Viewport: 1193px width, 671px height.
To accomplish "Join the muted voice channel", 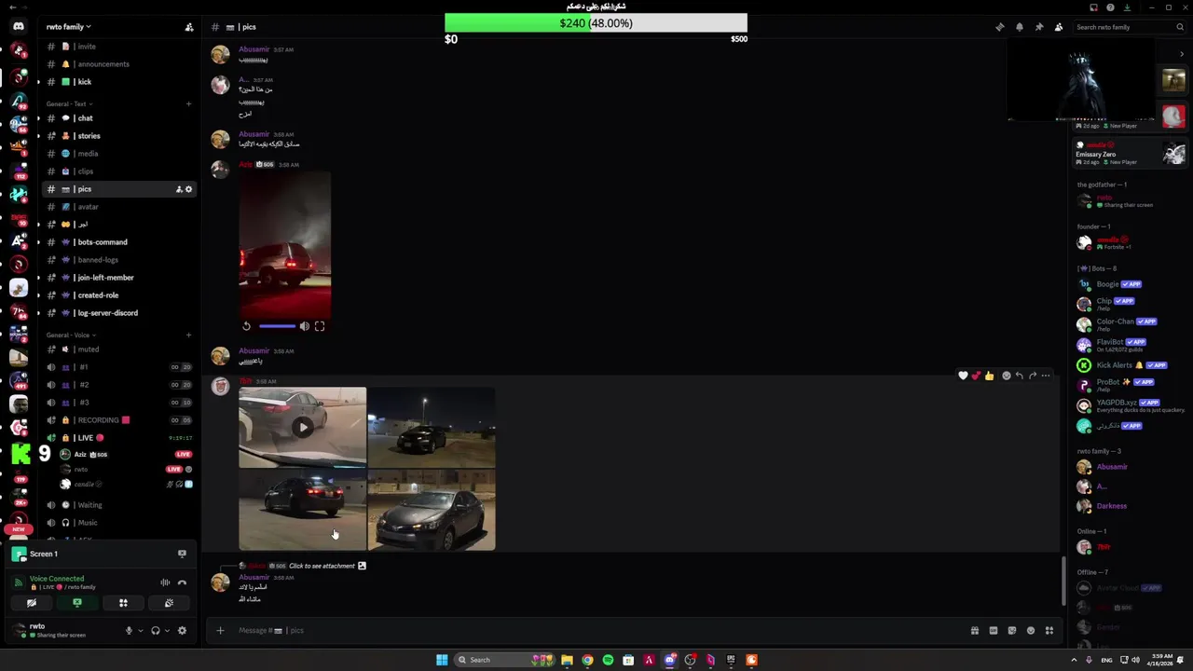I will click(119, 349).
